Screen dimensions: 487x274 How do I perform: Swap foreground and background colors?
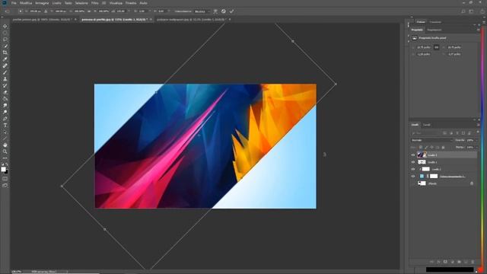point(7,164)
